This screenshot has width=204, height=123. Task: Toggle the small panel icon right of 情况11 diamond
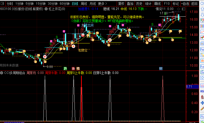point(183,9)
